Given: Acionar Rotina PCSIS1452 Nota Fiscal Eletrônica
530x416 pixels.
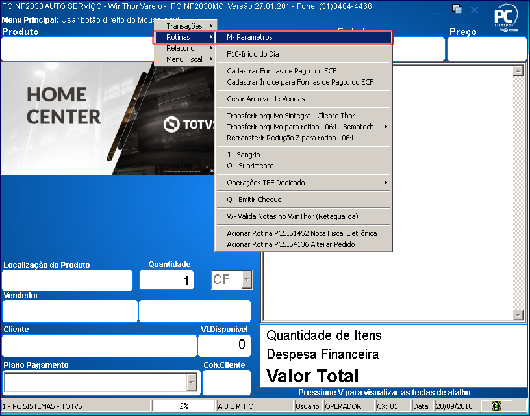Looking at the screenshot, I should tap(303, 233).
